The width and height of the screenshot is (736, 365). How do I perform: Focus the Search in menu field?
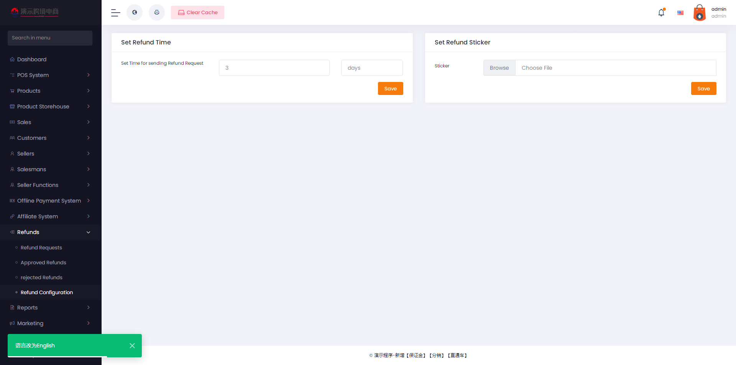tap(50, 38)
